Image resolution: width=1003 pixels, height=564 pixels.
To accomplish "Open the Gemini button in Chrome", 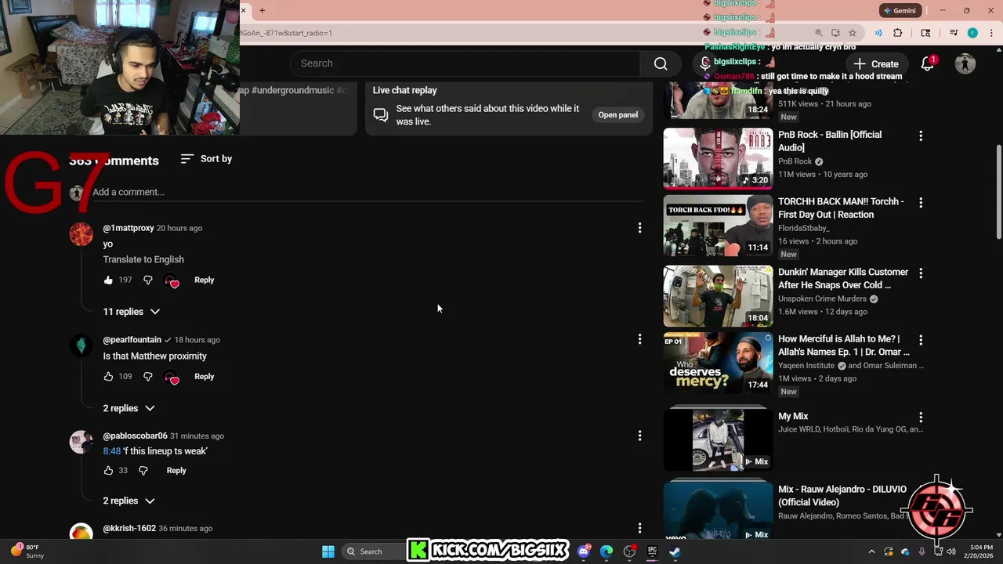I will (x=899, y=11).
